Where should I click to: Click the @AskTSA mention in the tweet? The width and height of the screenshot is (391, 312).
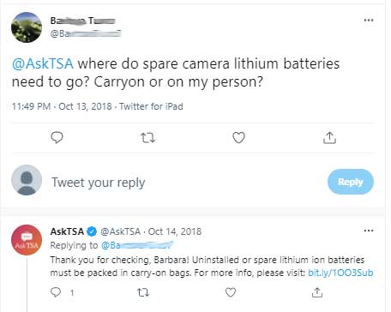pyautogui.click(x=43, y=63)
